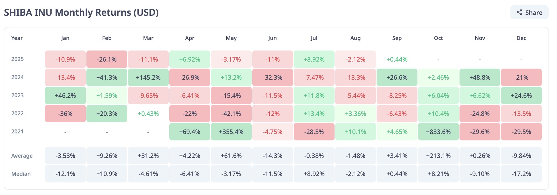Click the share icon in Share button
This screenshot has width=557, height=195.
pos(519,13)
